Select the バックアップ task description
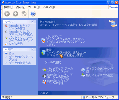Viewport: 119px width, 100px height. point(66,40)
